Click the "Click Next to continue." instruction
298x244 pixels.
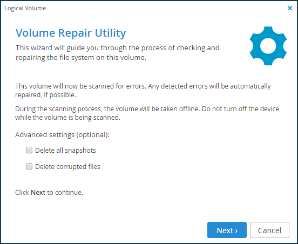pos(49,193)
